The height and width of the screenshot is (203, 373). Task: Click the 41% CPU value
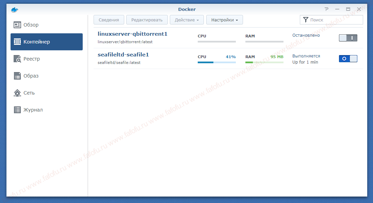(231, 57)
